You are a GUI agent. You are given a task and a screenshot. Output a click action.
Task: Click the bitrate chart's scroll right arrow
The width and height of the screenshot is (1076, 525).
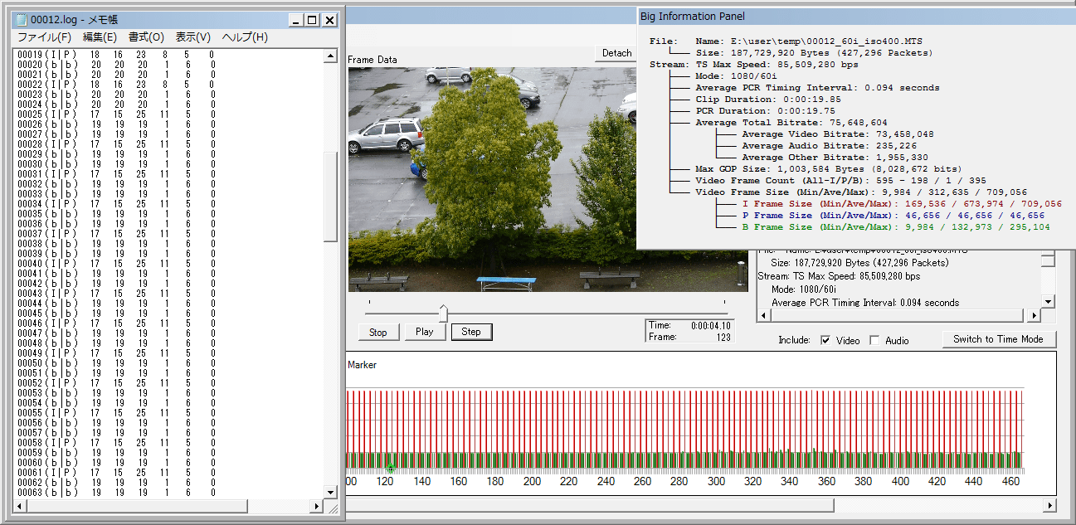coord(1049,505)
